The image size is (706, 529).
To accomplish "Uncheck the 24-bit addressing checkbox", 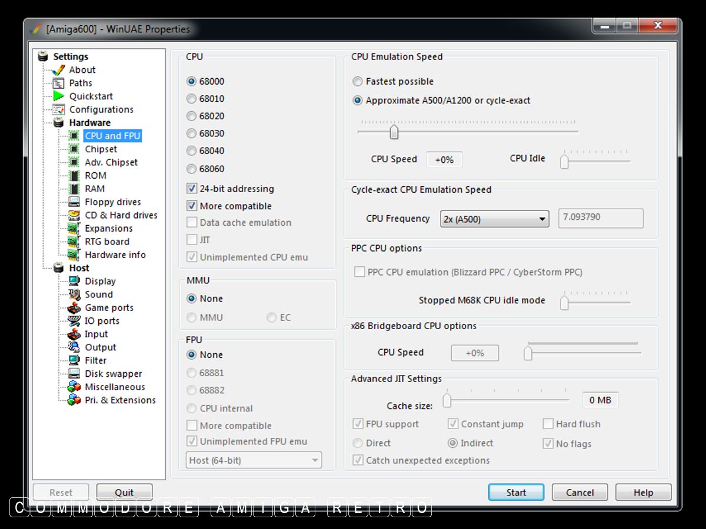I will click(x=192, y=189).
